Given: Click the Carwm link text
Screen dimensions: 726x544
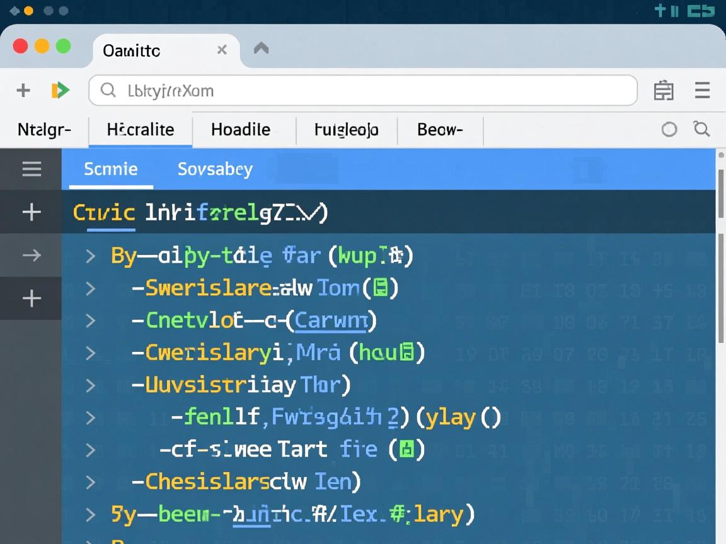Looking at the screenshot, I should 331,320.
